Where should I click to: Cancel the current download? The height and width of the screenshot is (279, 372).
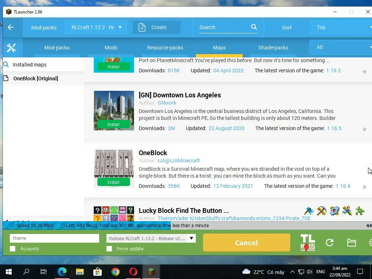pyautogui.click(x=247, y=243)
